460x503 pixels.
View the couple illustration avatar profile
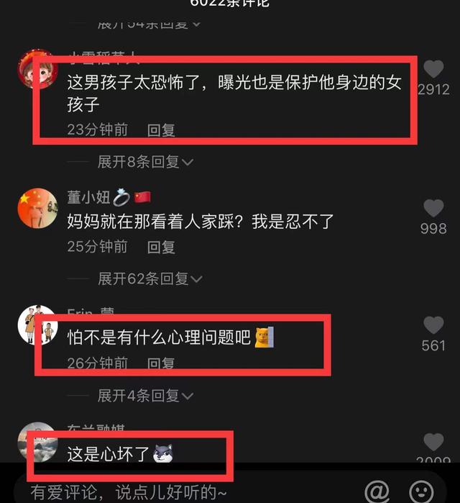click(37, 325)
